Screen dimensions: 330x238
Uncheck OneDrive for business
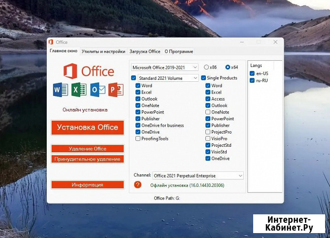click(x=138, y=125)
